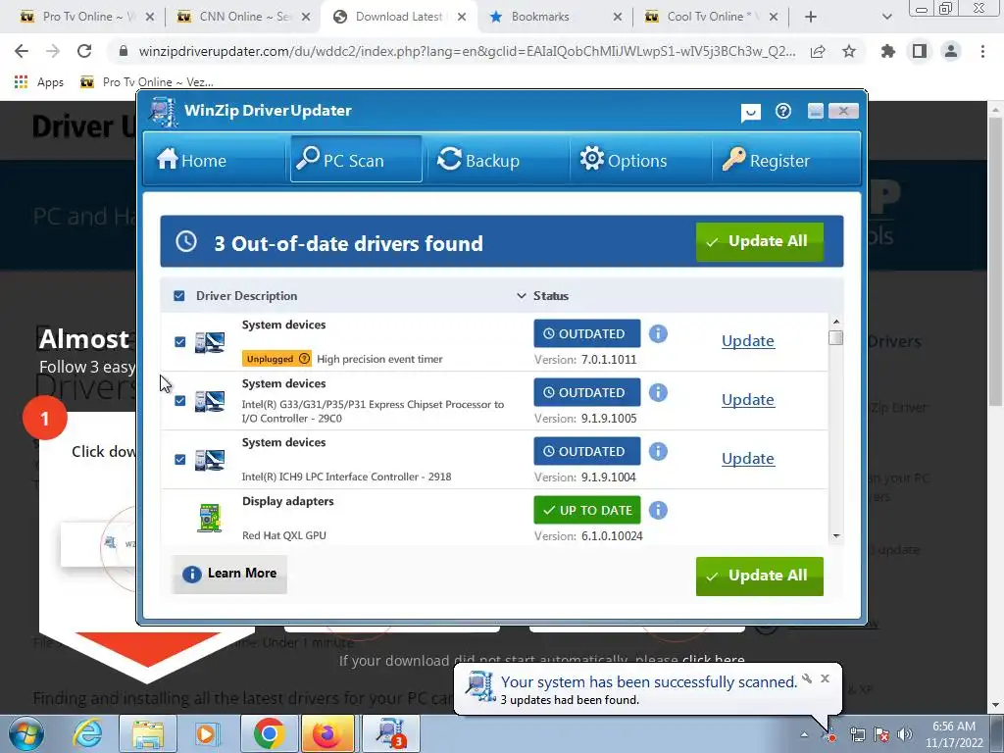Open the Chrome side panel icon
Viewport: 1004px width, 753px height.
[920, 51]
